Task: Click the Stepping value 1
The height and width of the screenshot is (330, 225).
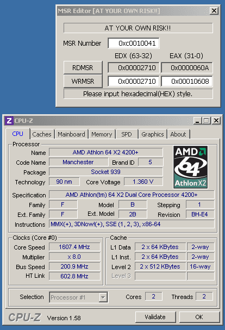Action: 200,204
